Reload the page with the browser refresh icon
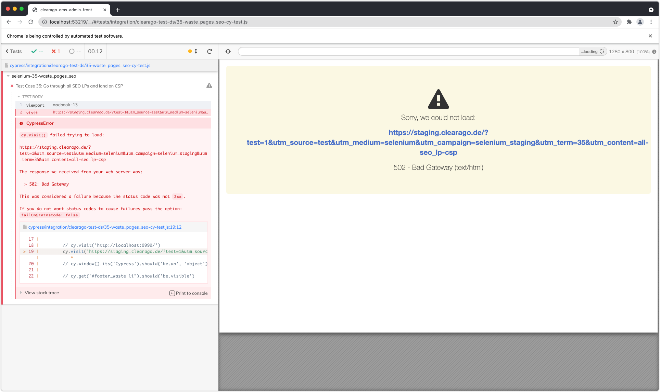 click(31, 22)
